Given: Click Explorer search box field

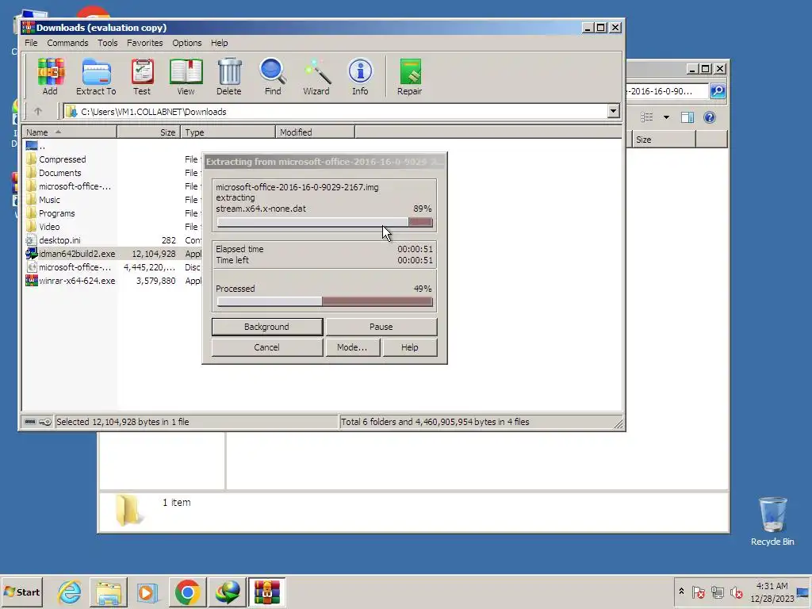Looking at the screenshot, I should point(667,91).
